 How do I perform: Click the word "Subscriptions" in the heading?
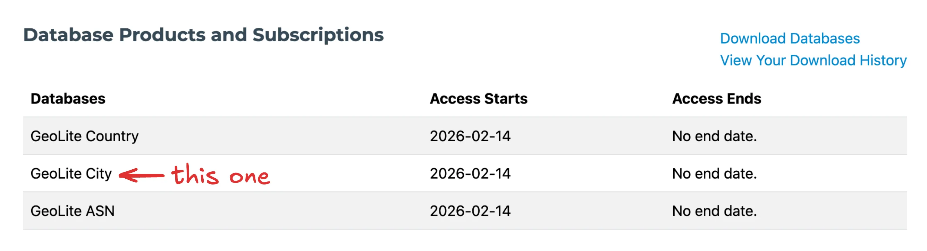[x=318, y=35]
